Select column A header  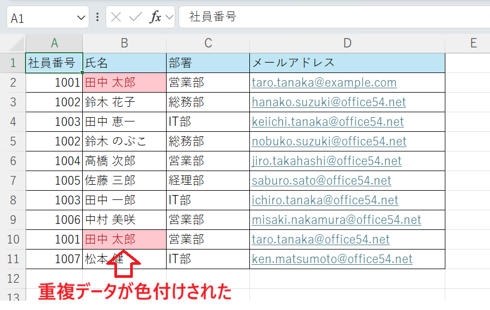coord(54,43)
